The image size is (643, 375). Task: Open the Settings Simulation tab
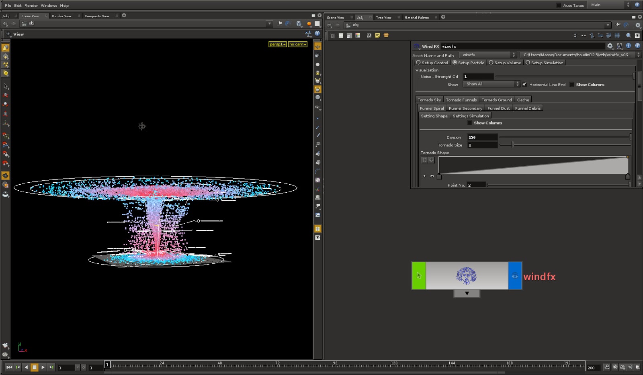pyautogui.click(x=471, y=116)
